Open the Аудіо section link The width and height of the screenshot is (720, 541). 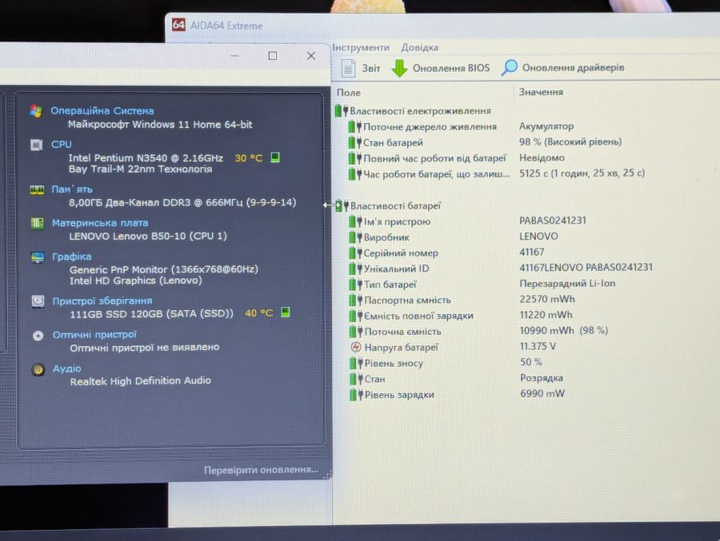[x=67, y=368]
